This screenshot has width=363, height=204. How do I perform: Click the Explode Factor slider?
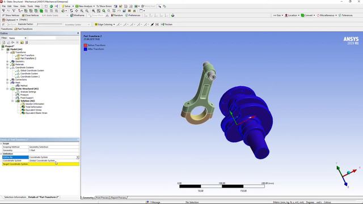tap(49, 24)
